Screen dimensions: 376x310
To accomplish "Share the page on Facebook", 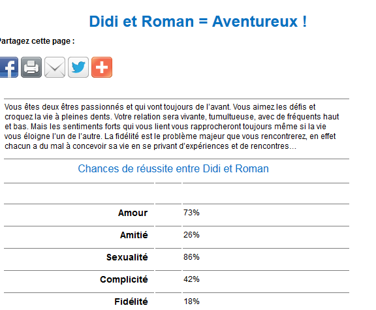I will point(9,67).
